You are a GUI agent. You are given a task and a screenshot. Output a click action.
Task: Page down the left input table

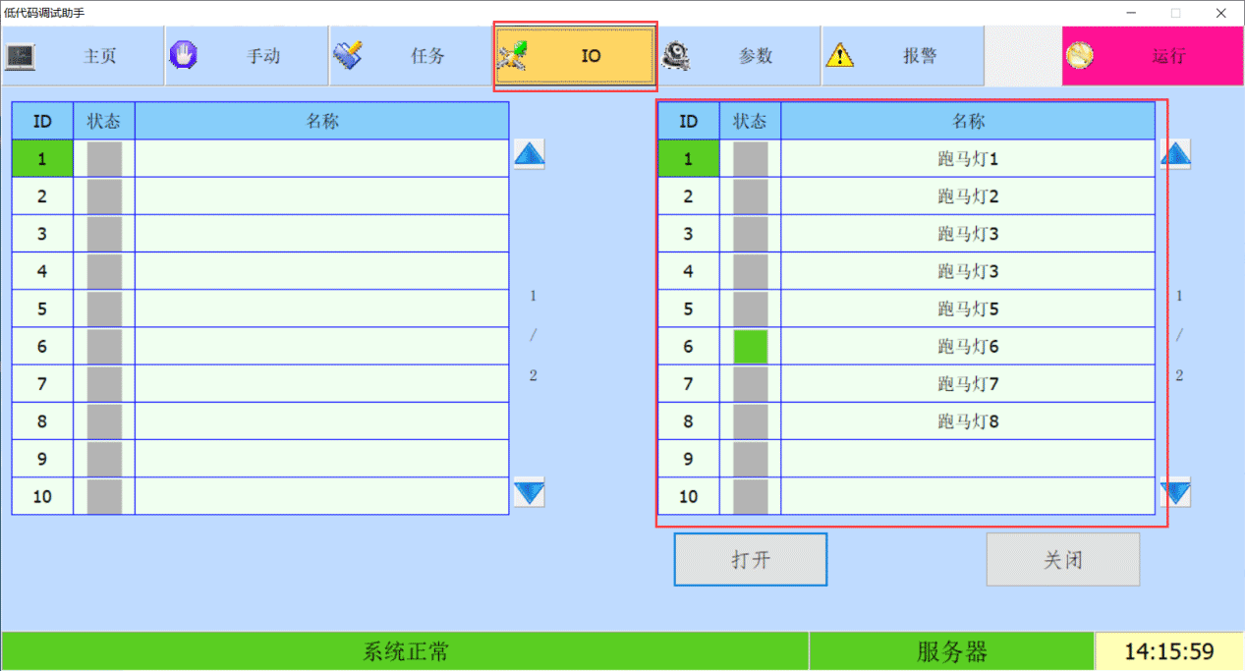529,491
